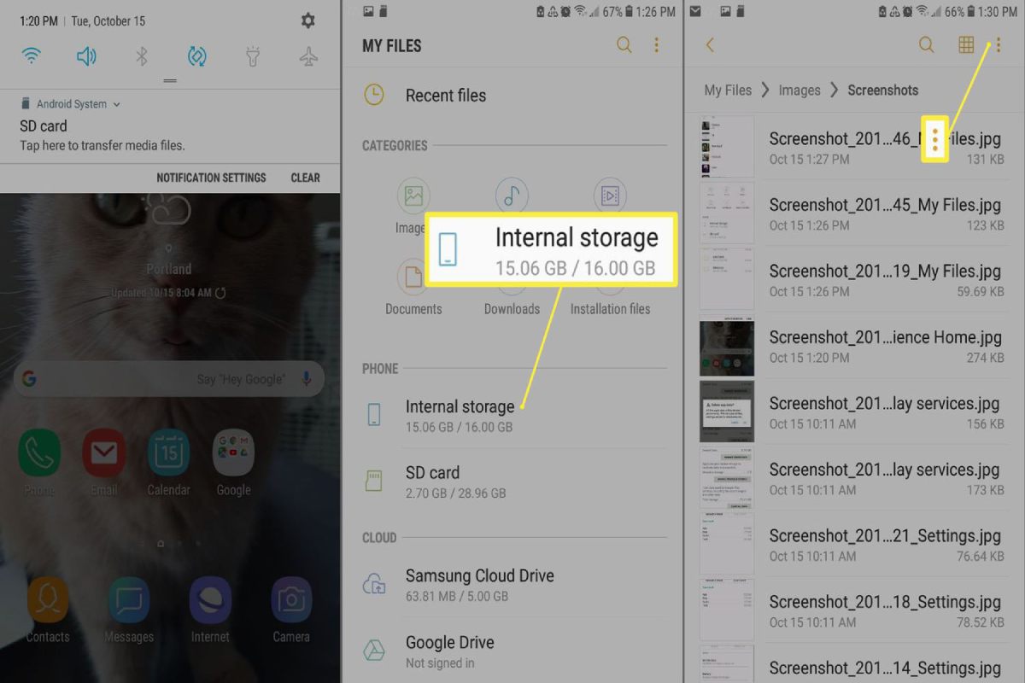This screenshot has height=683, width=1025.
Task: Tap thumbnail of 123 KB My Files screenshot
Action: (x=727, y=213)
